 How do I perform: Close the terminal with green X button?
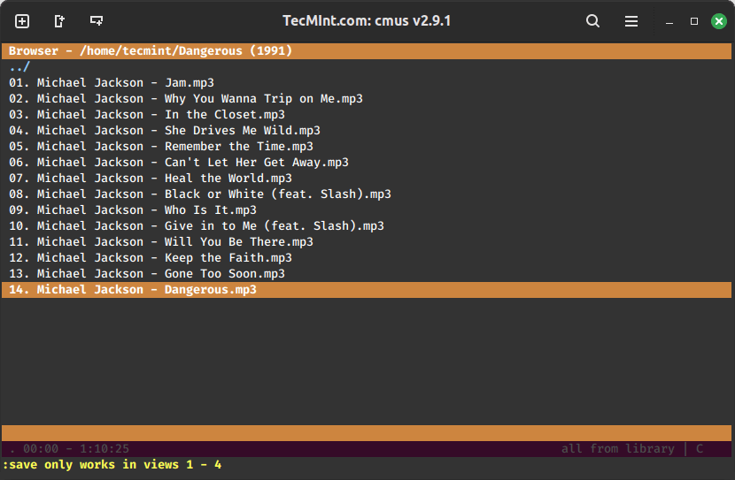(718, 21)
